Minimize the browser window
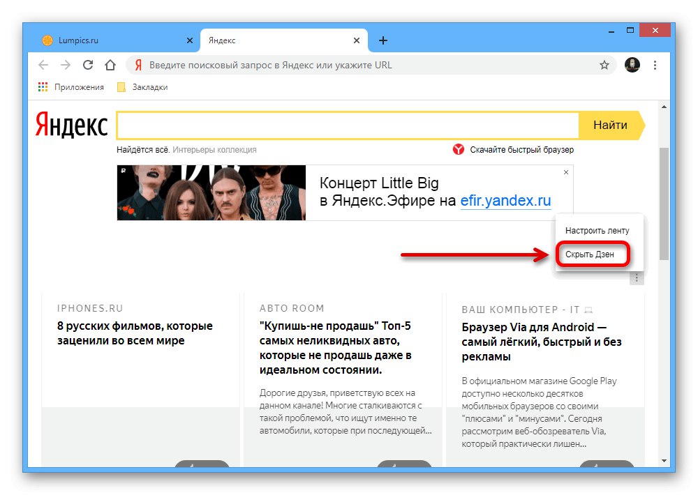 tap(611, 31)
